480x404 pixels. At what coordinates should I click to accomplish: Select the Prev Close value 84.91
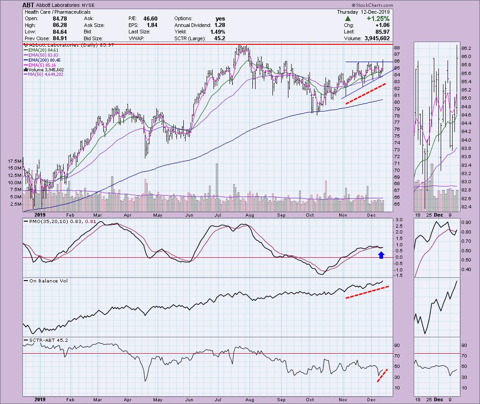60,38
